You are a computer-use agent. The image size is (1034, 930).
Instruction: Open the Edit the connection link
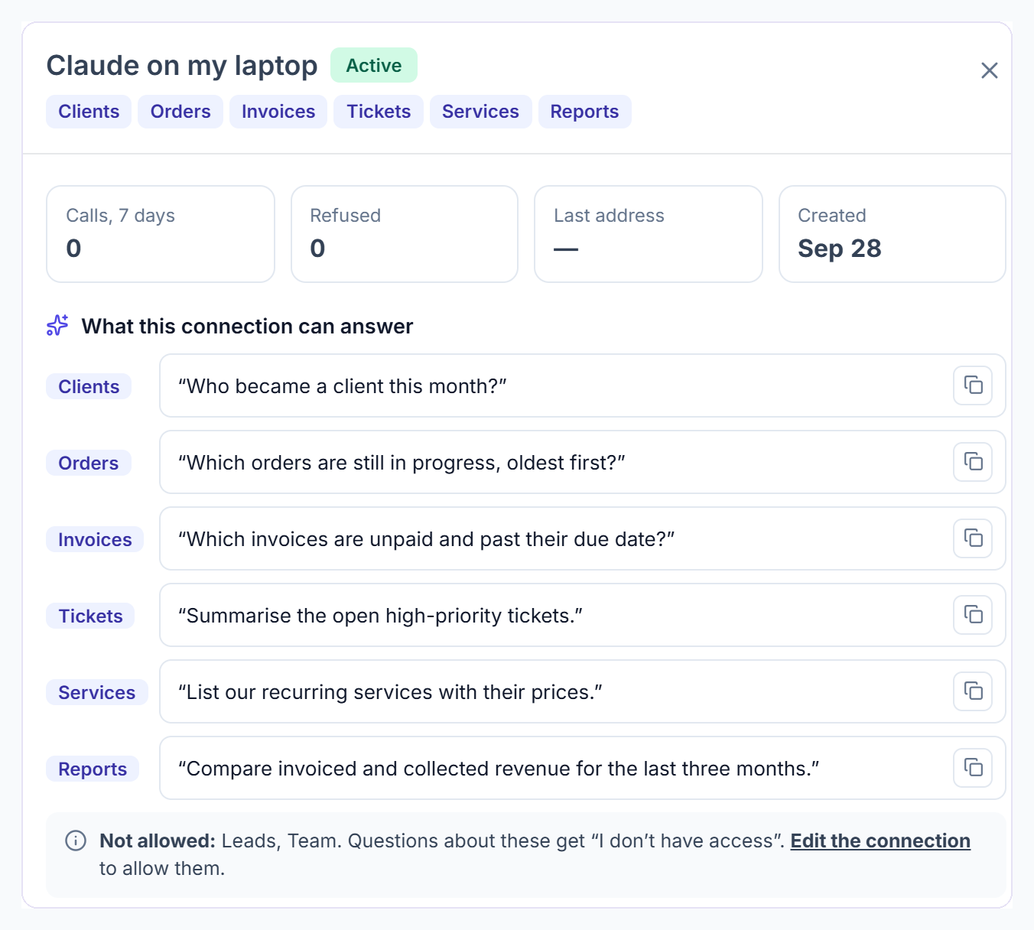coord(880,841)
